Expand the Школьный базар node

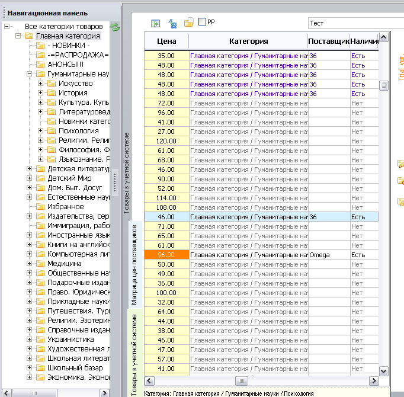30,367
